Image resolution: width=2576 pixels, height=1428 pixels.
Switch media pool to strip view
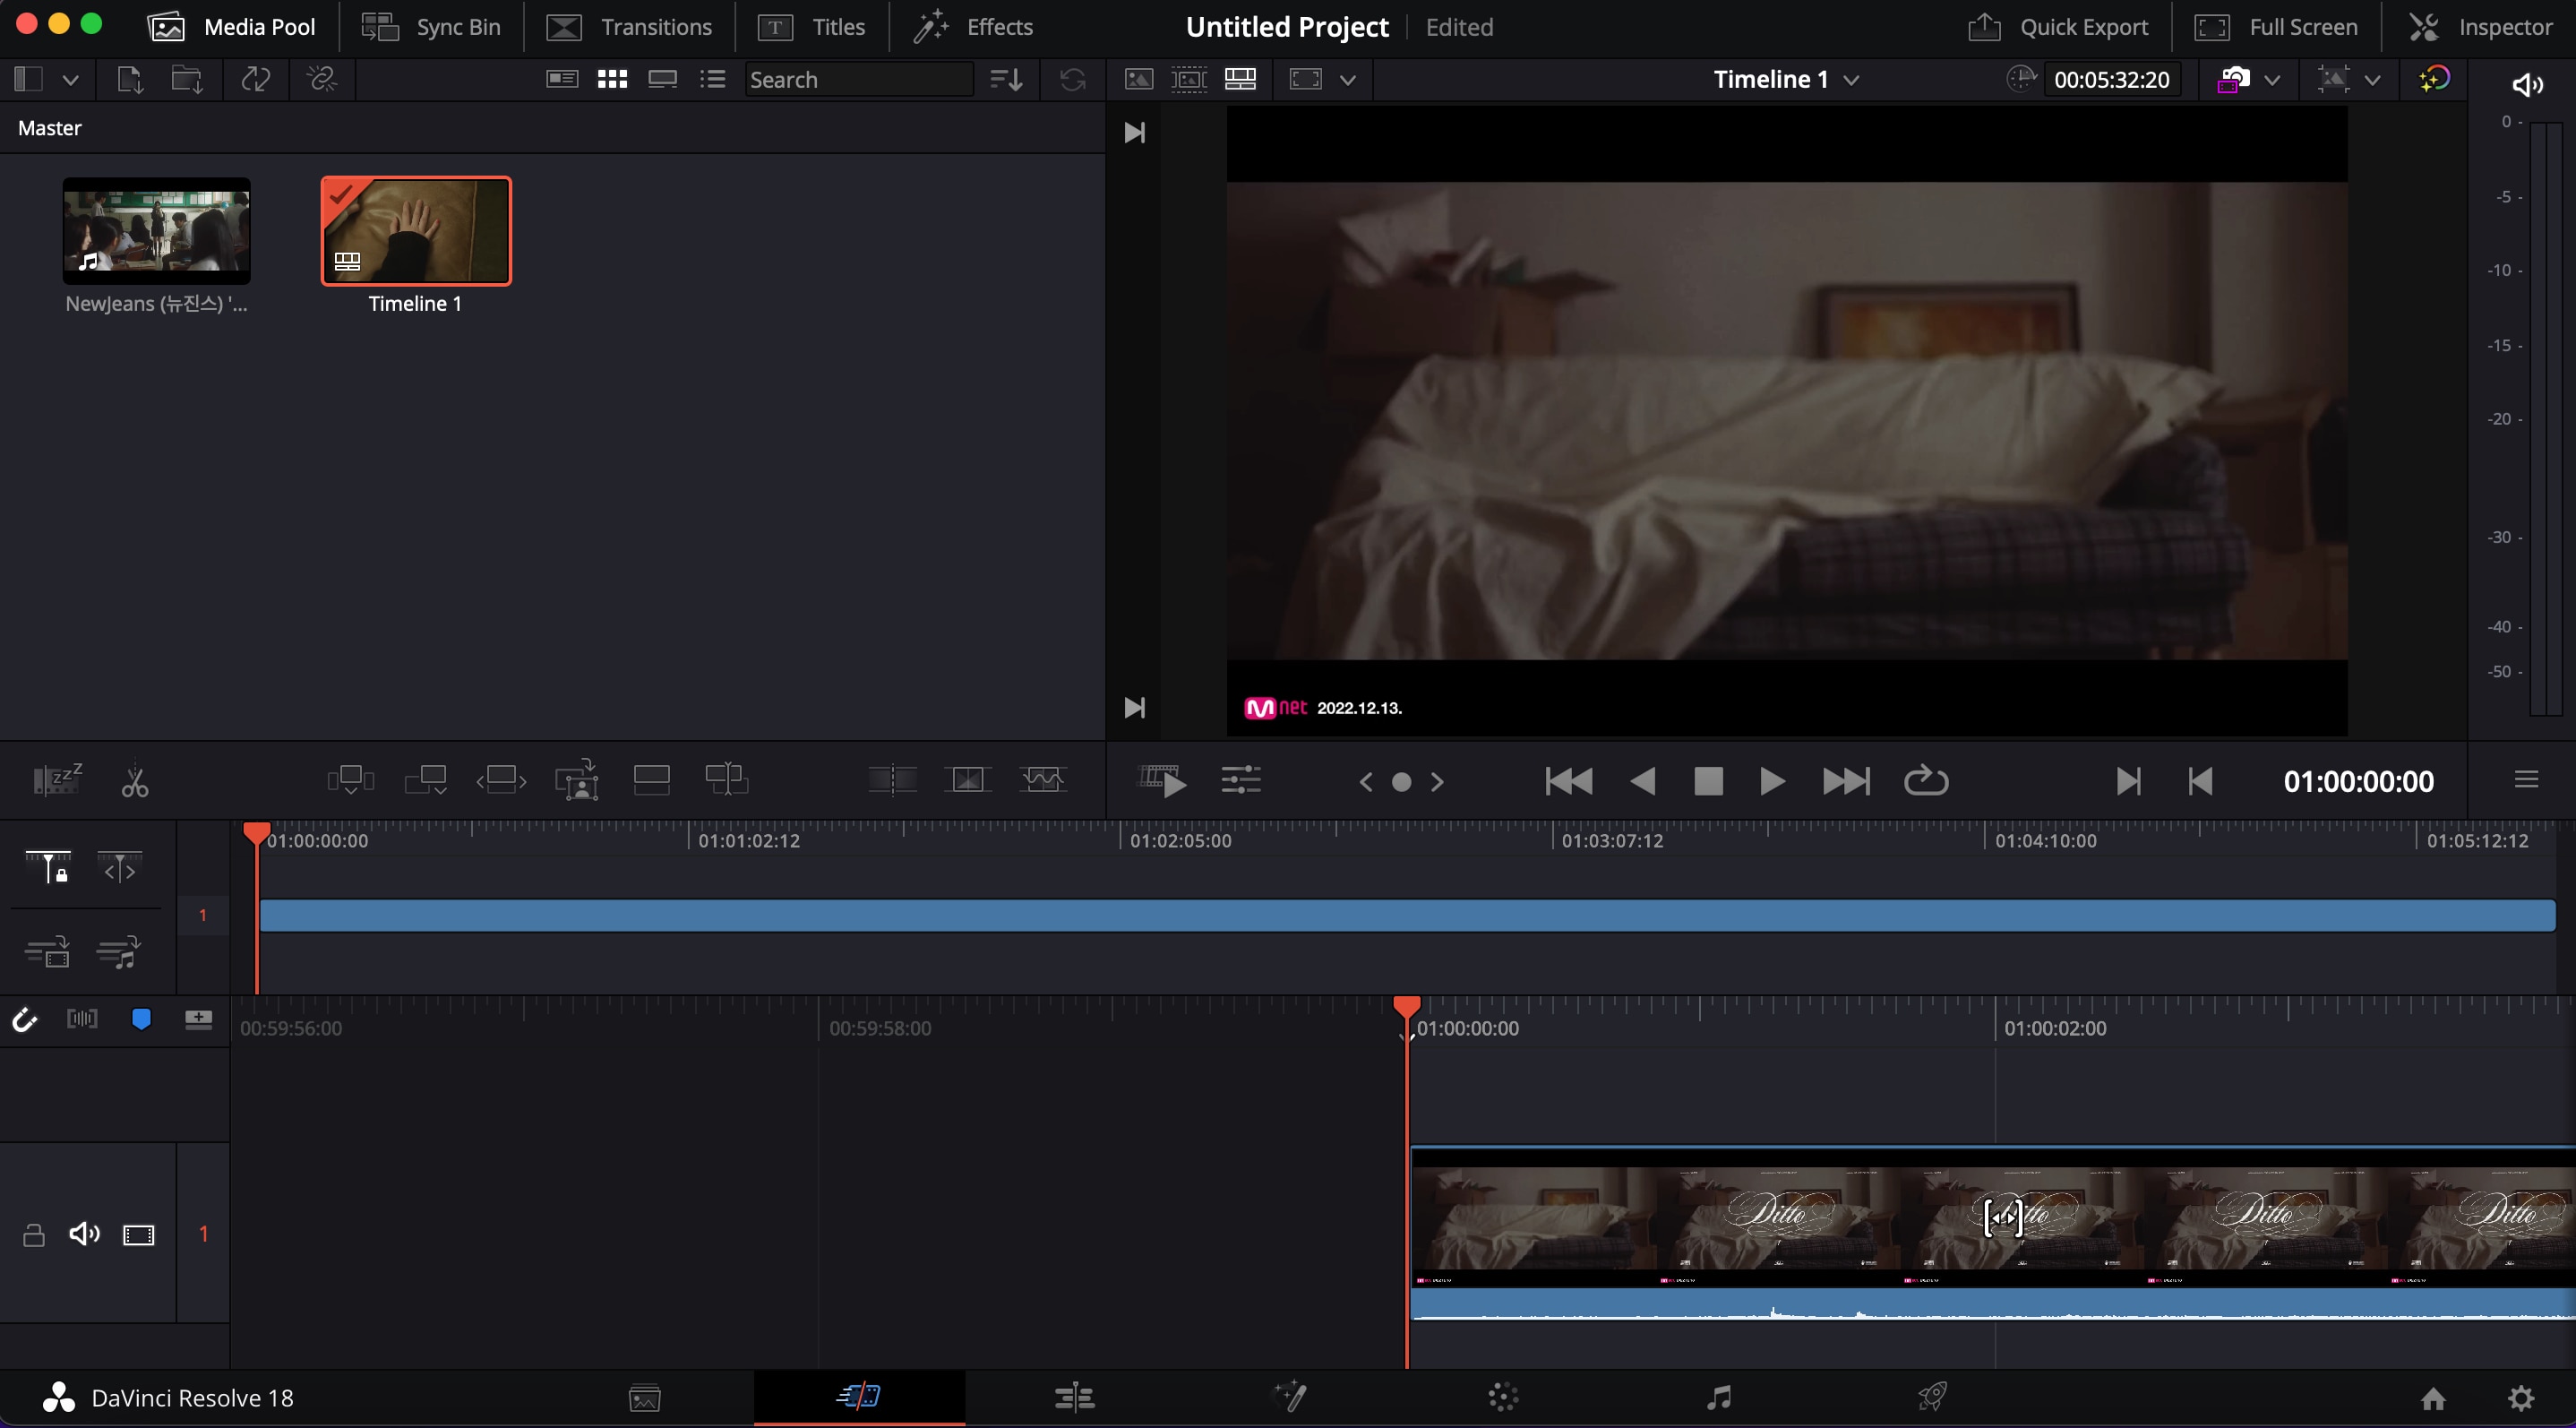pos(662,79)
